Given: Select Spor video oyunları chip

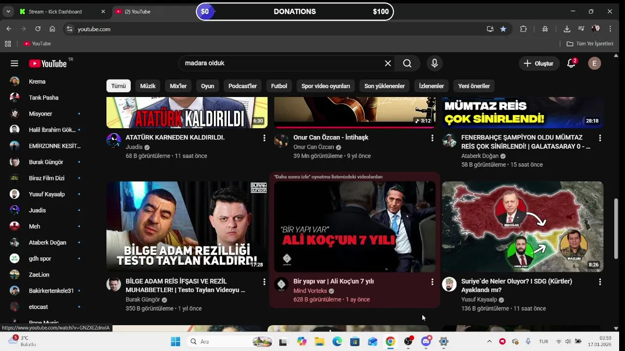Looking at the screenshot, I should pyautogui.click(x=326, y=86).
